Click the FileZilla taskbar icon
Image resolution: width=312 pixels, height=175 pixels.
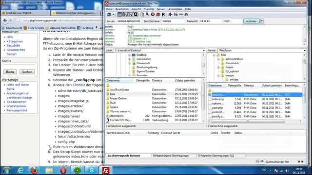[x=106, y=170]
